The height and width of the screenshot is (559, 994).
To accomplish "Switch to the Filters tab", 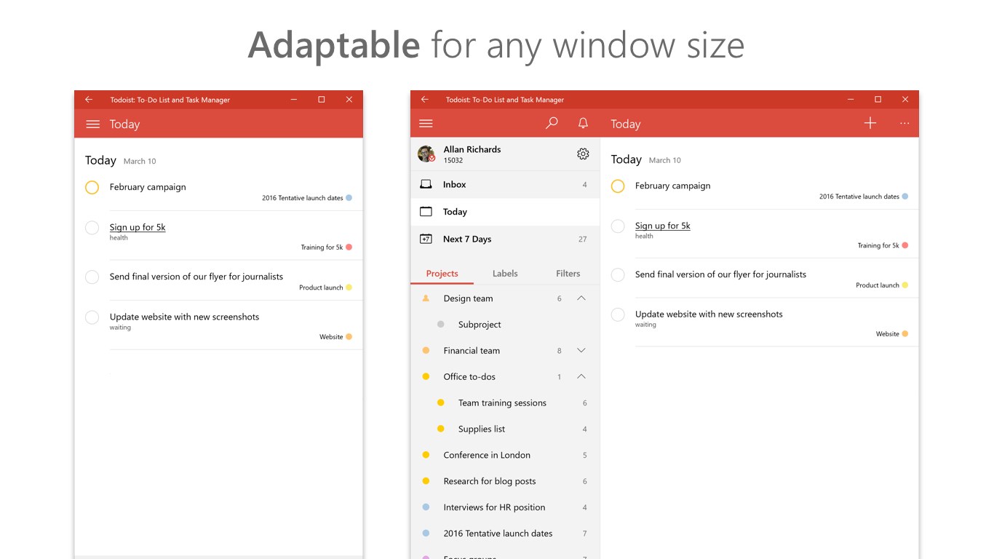I will coord(568,274).
